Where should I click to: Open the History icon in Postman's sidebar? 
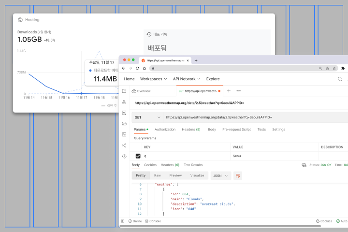(x=124, y=156)
